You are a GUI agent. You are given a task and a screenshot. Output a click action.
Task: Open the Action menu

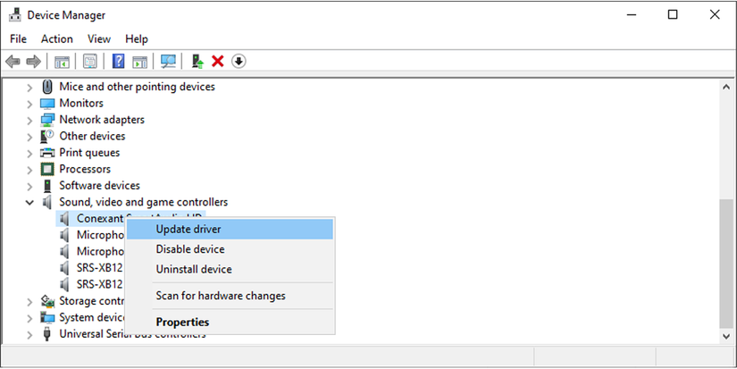[x=57, y=39]
